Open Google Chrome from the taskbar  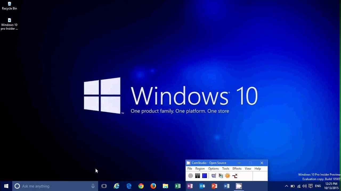[141, 186]
